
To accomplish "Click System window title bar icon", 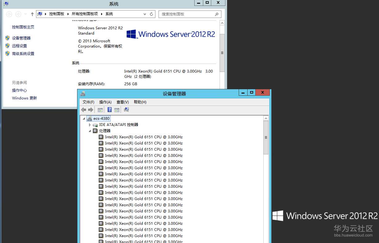I will pos(6,4).
